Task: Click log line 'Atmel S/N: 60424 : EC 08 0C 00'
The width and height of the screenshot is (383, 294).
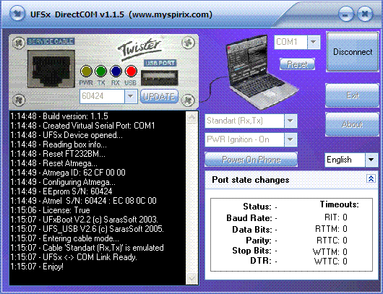Action: pyautogui.click(x=84, y=201)
